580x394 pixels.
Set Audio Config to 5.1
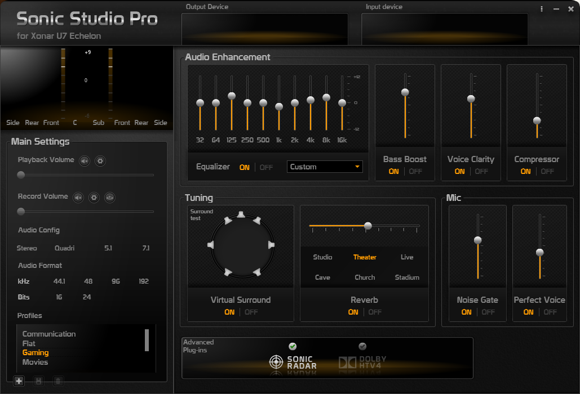[x=108, y=248]
